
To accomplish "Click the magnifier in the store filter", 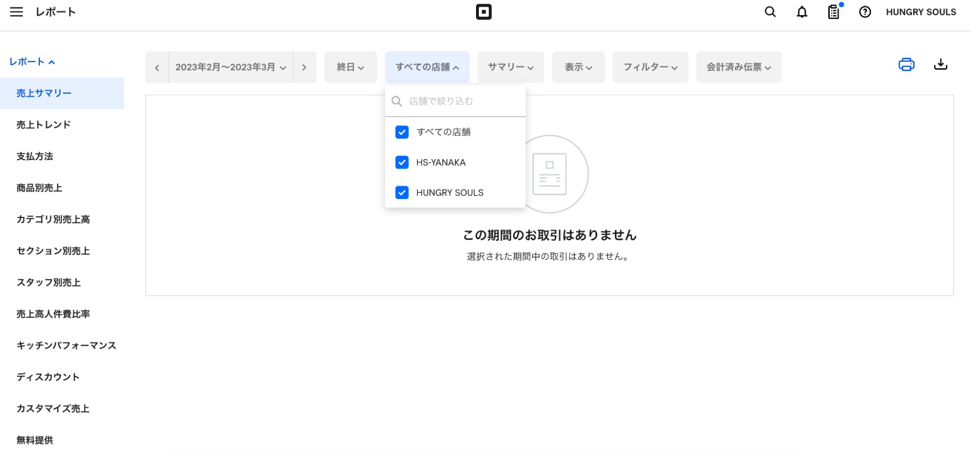I will (396, 101).
